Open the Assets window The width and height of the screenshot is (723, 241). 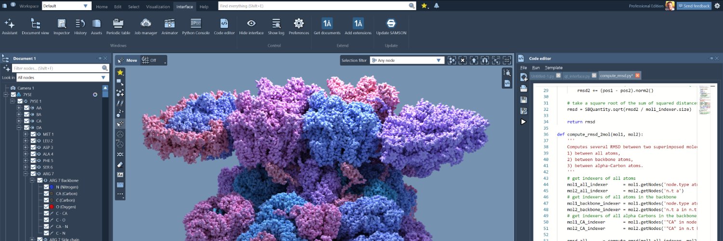96,27
